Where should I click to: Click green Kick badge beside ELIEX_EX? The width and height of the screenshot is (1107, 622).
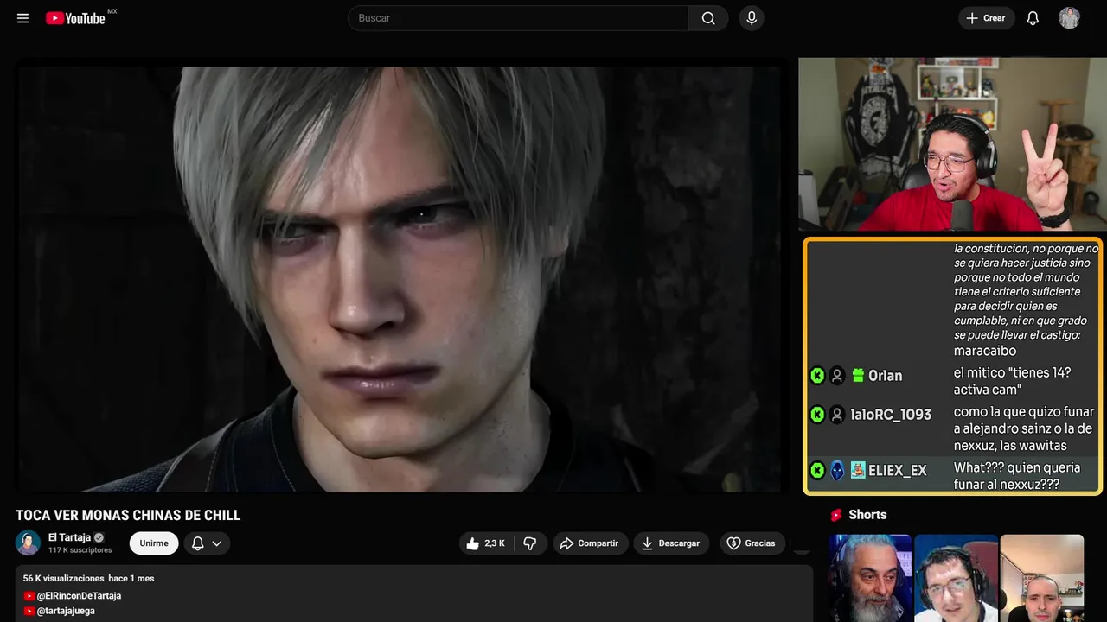tap(817, 471)
